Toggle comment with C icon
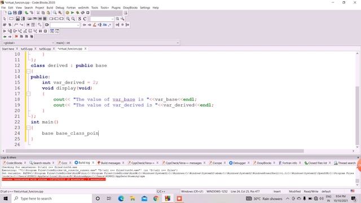This screenshot has height=203, width=361. (x=85, y=19)
